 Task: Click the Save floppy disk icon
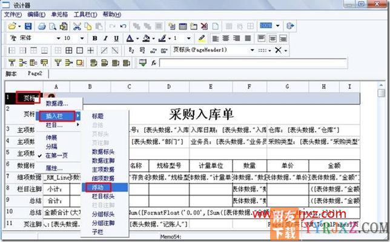coord(28,26)
